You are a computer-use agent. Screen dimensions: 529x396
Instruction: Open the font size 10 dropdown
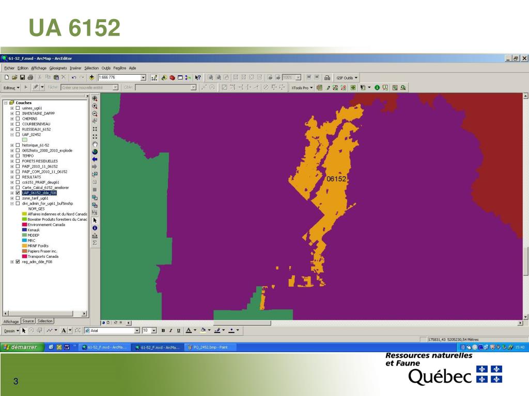[x=154, y=331]
